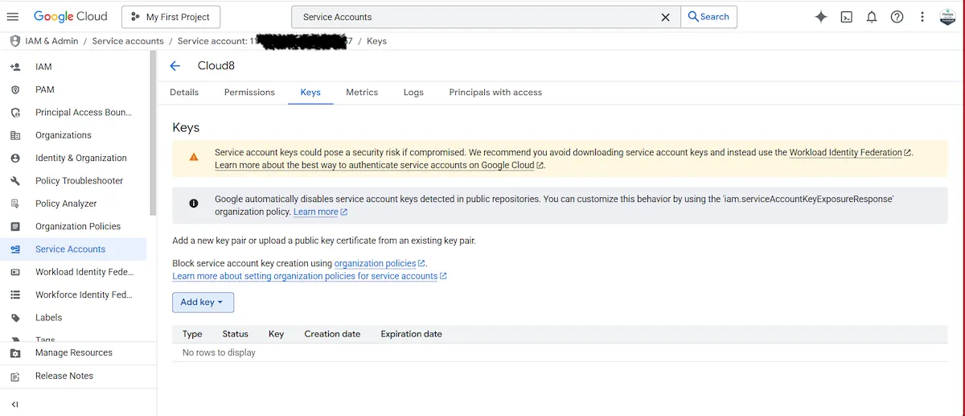Click the Organization Policies icon
The height and width of the screenshot is (416, 965).
(x=15, y=227)
